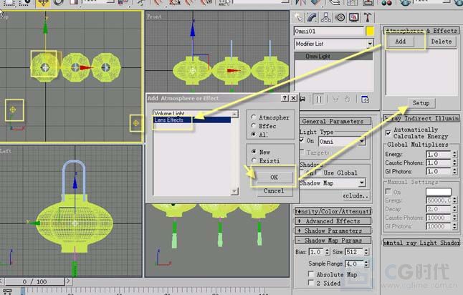Click the shadow map Size field

pos(354,252)
